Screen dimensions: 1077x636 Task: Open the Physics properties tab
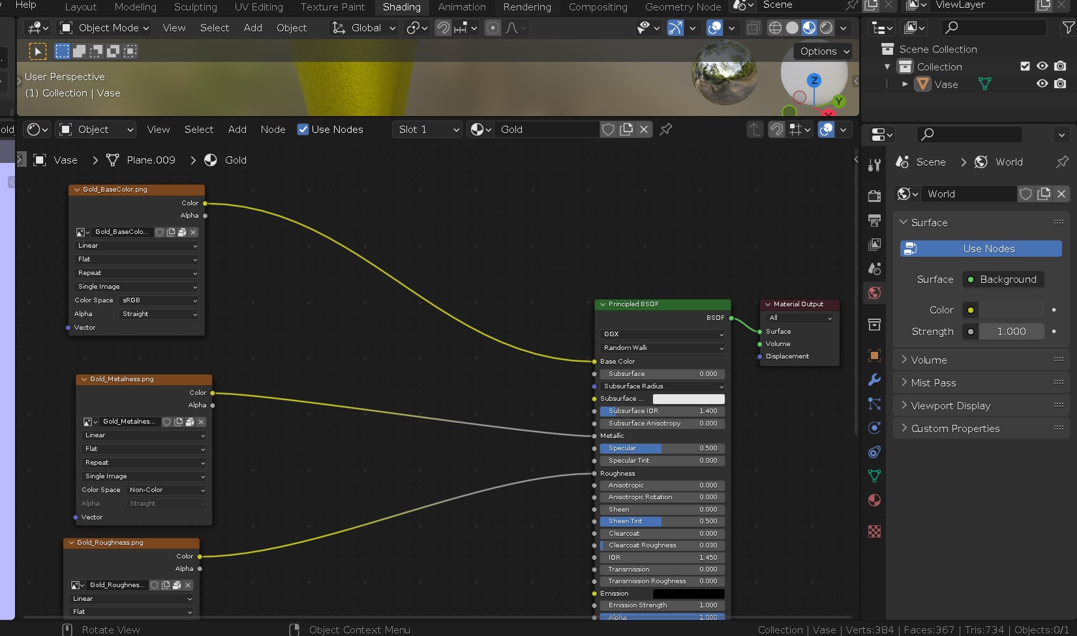tap(875, 428)
